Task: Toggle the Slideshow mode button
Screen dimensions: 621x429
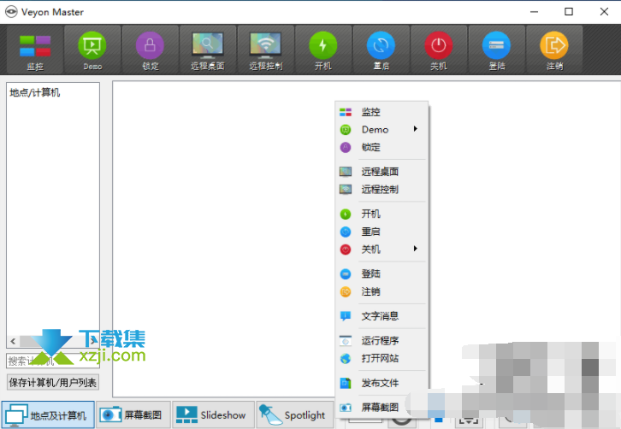Action: click(211, 415)
